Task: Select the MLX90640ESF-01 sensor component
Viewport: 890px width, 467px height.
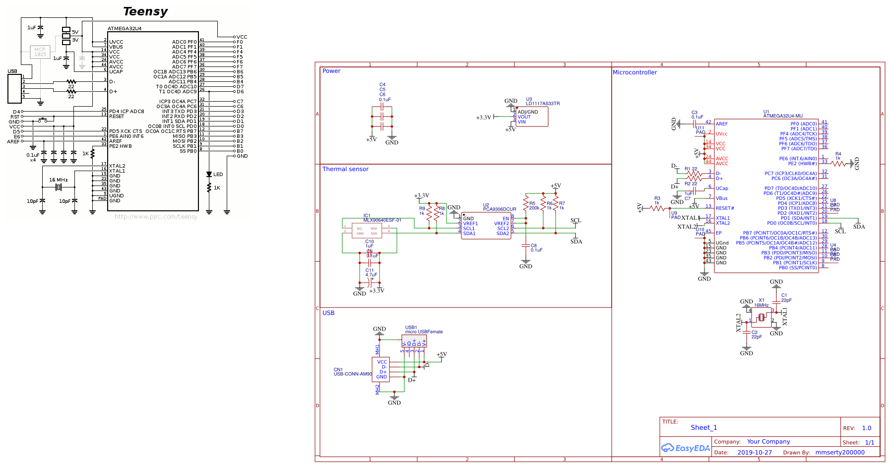Action: [367, 231]
